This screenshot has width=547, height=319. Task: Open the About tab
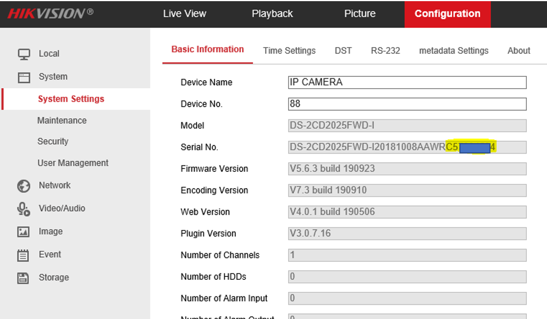click(519, 51)
